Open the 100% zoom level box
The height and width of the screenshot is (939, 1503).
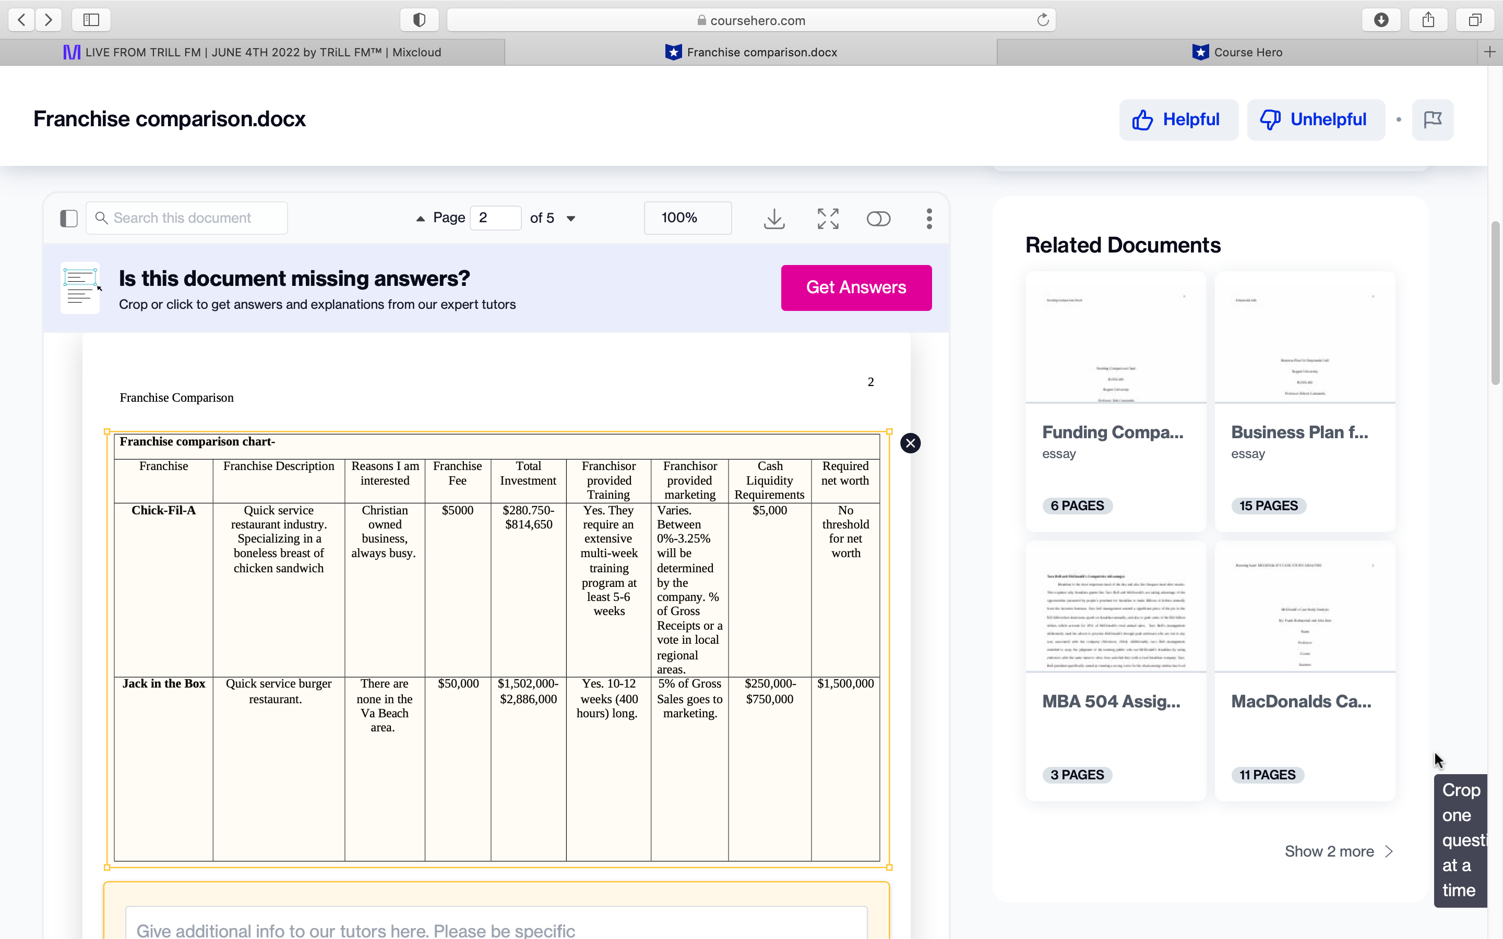[687, 218]
